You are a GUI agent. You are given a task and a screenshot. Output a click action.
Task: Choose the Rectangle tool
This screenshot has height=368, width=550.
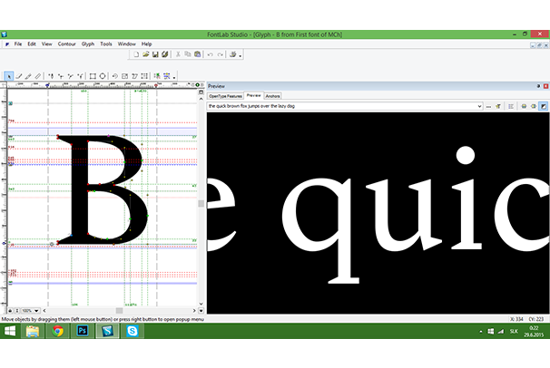click(92, 76)
